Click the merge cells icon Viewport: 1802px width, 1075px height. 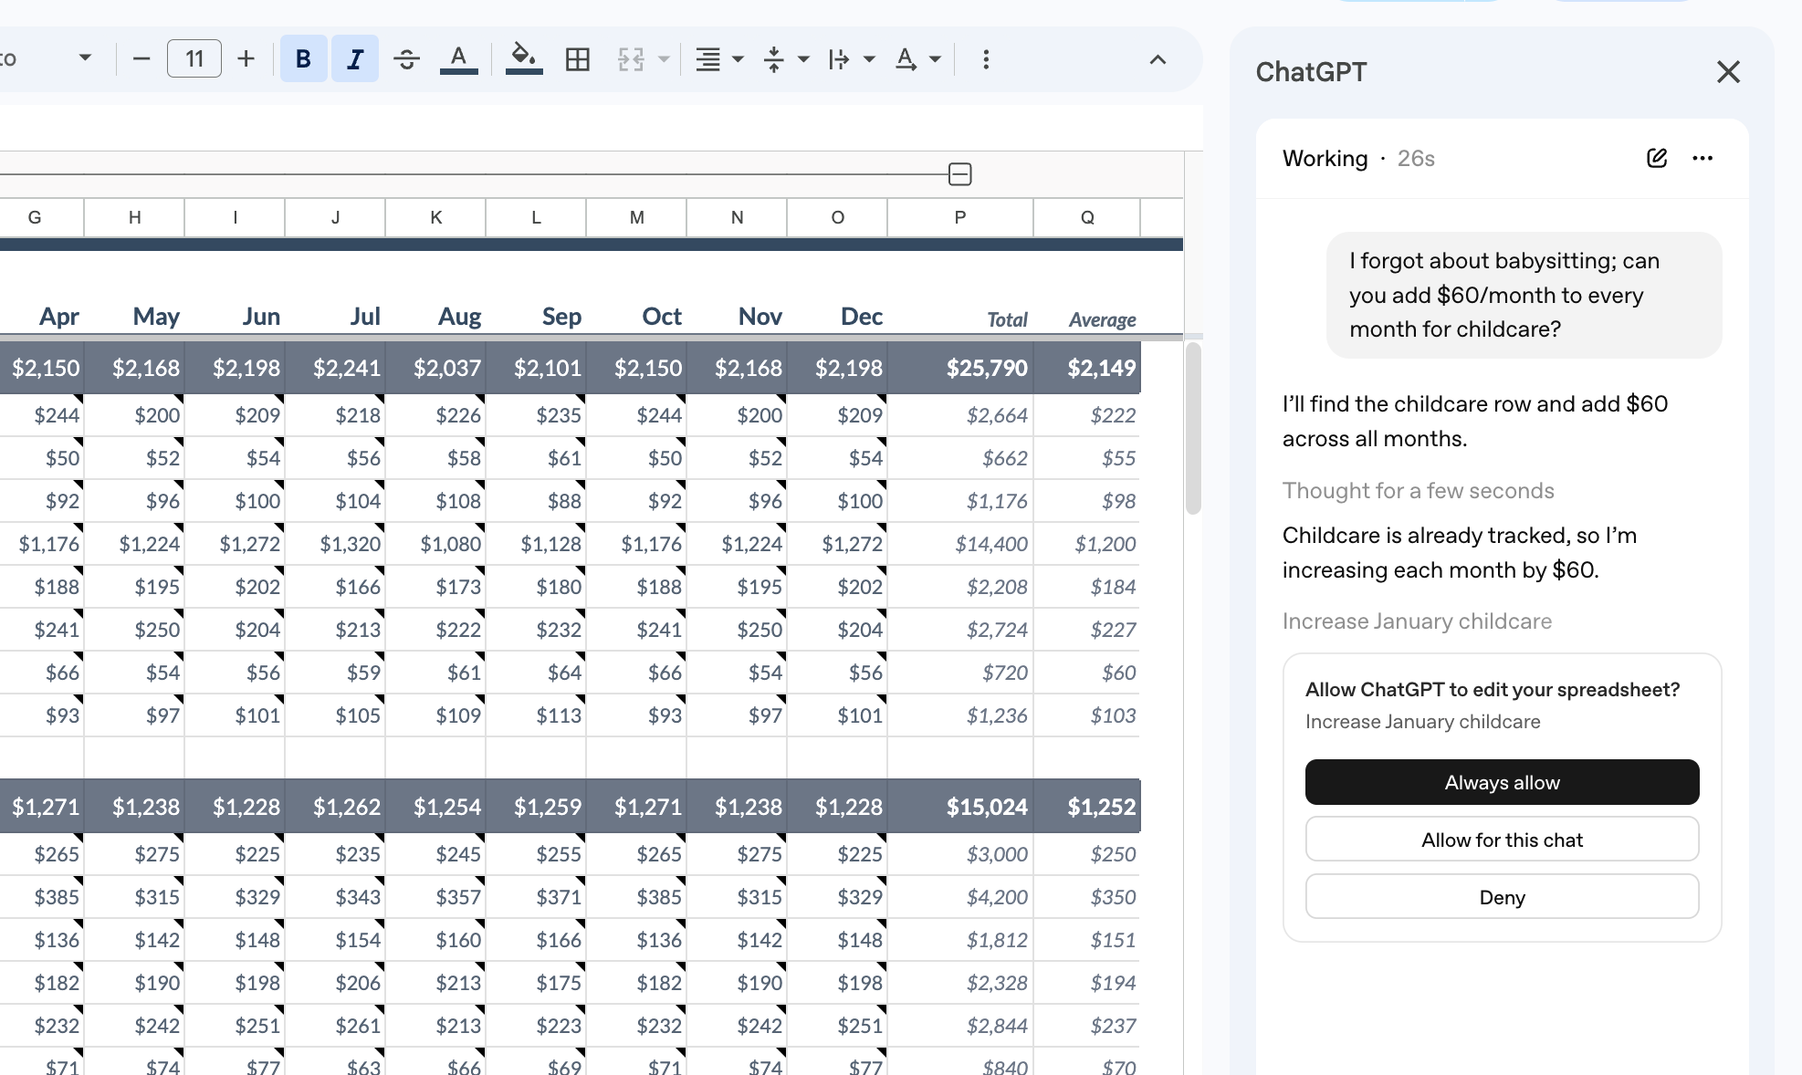coord(631,59)
